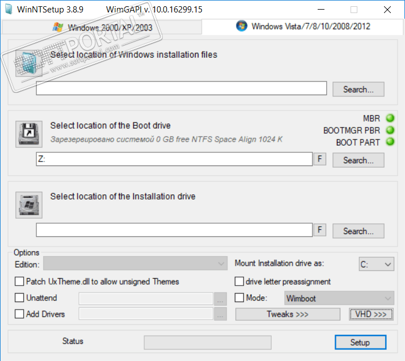Click the Installation drive Windows disk icon

point(29,205)
